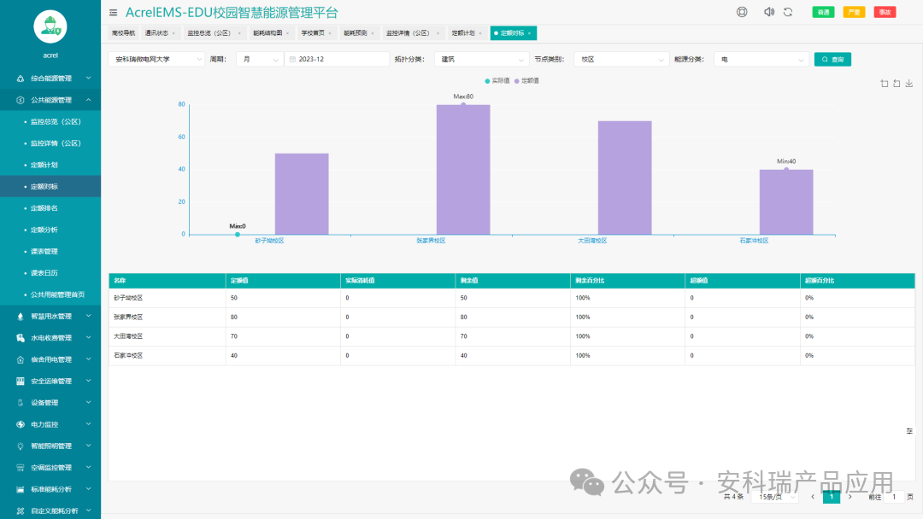Click the hamburger menu collapse icon
Image resolution: width=923 pixels, height=519 pixels.
(114, 13)
